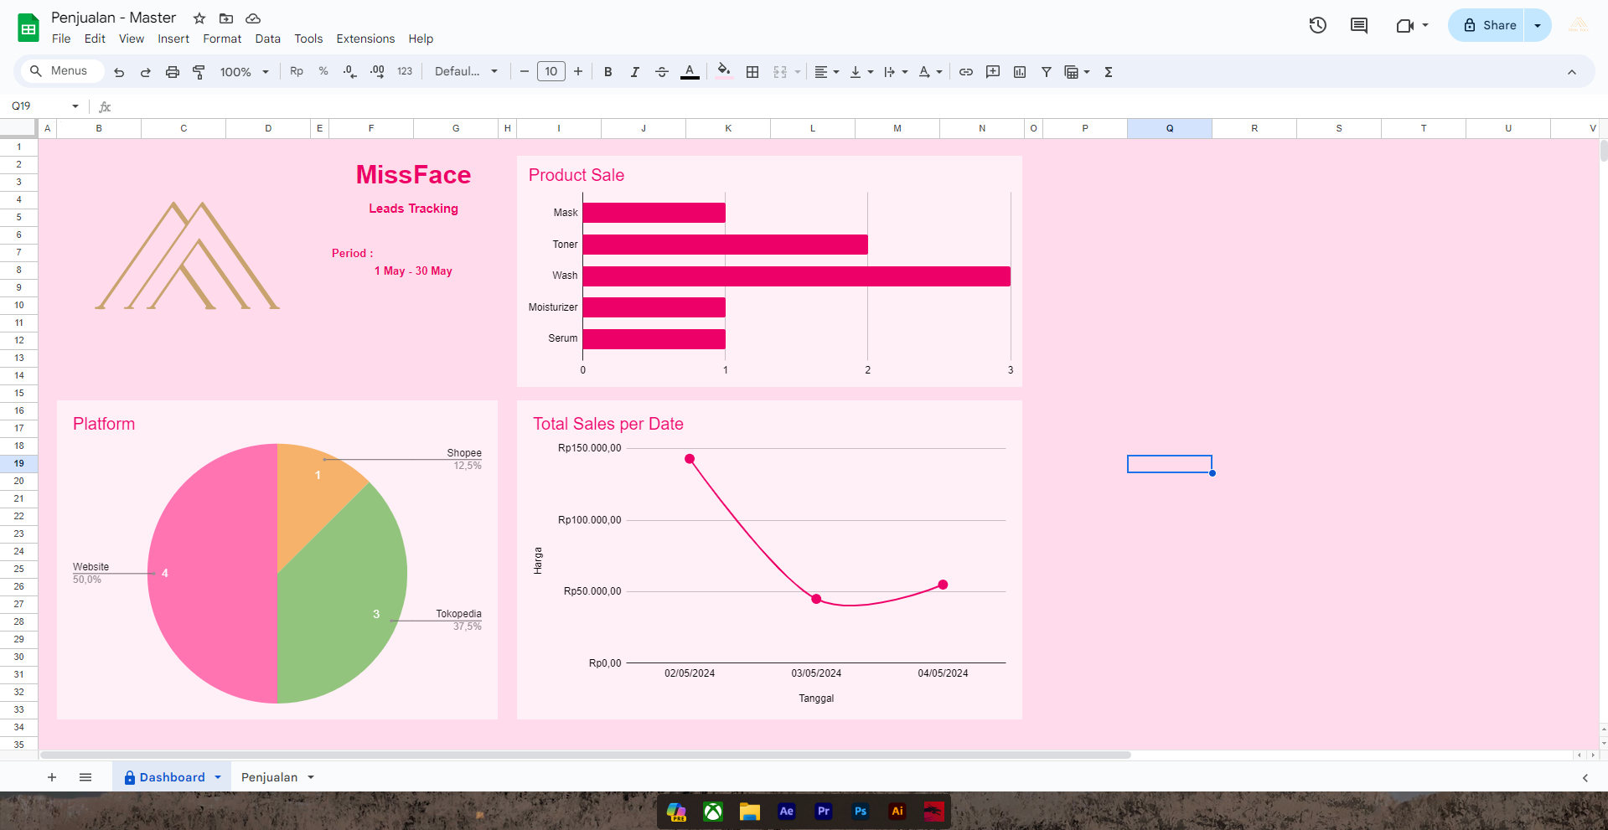Open version history clock icon
1608x830 pixels.
click(x=1317, y=25)
